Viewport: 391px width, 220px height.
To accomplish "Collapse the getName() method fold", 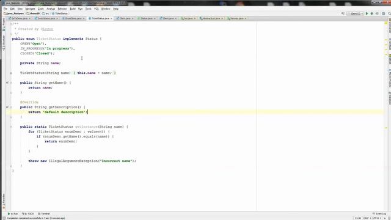I will (11, 82).
